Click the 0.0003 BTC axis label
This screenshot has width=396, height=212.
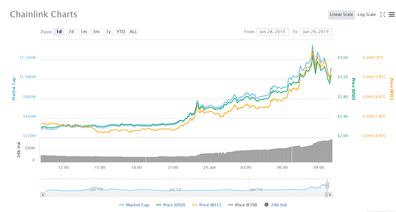click(373, 58)
